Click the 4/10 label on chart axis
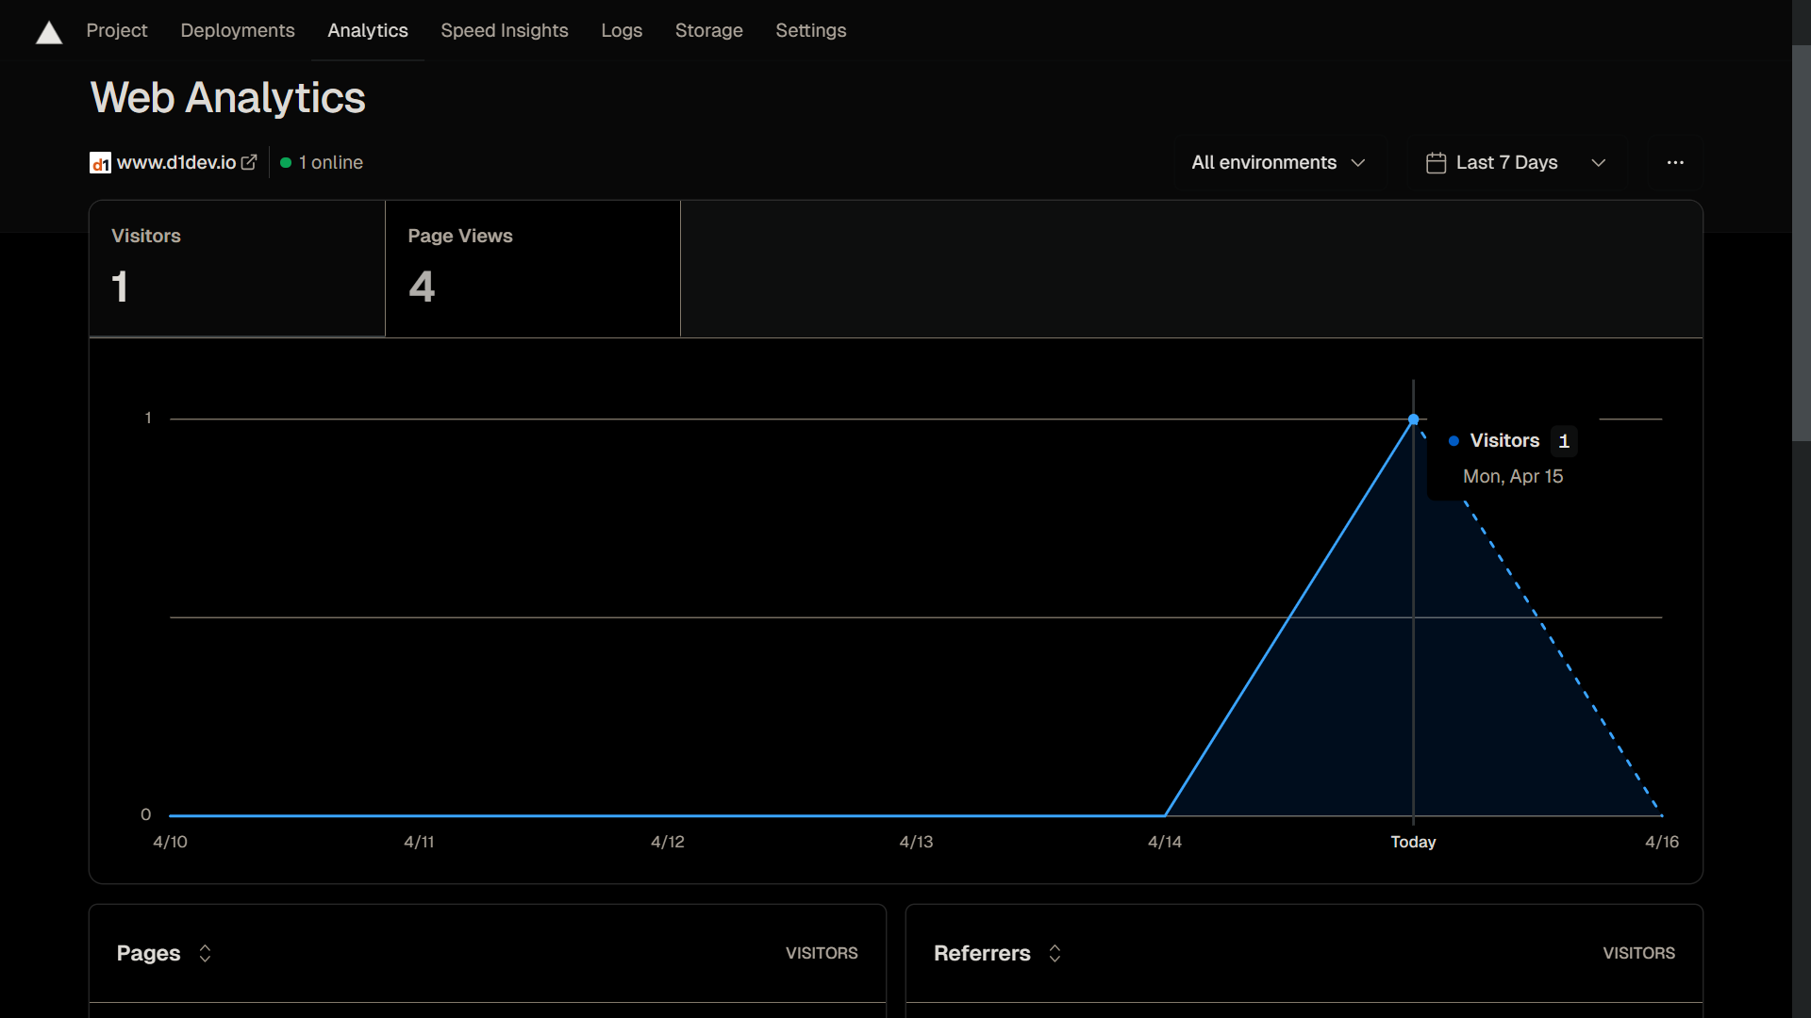1811x1018 pixels. tap(171, 842)
